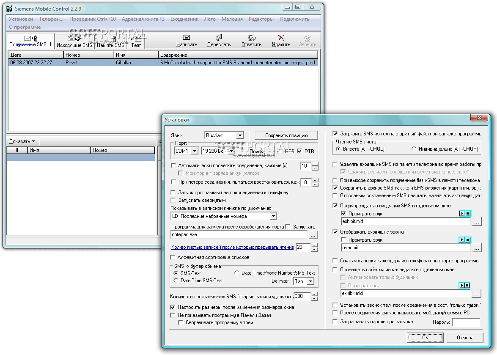Open the Мелодия menu
This screenshot has width=497, height=355.
click(x=232, y=19)
